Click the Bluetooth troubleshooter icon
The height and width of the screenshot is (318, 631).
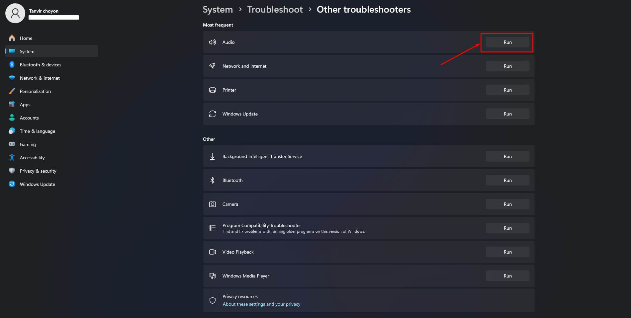213,180
